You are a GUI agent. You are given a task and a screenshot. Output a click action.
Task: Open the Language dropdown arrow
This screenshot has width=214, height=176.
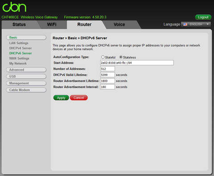tap(208, 24)
